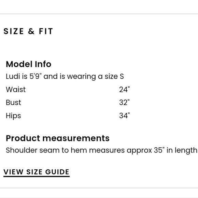Open the View Size Guide link
This screenshot has height=198, width=198.
pyautogui.click(x=37, y=172)
